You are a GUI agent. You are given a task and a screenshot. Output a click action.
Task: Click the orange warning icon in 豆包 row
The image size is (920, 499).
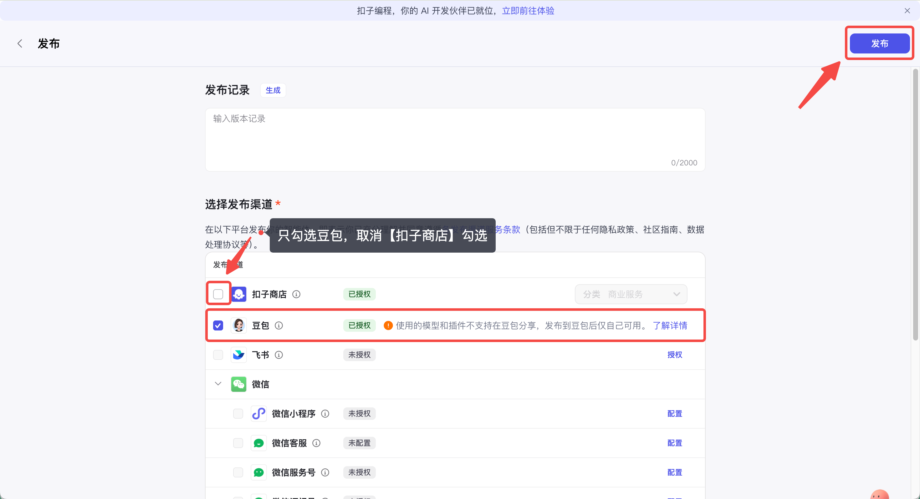coord(388,325)
